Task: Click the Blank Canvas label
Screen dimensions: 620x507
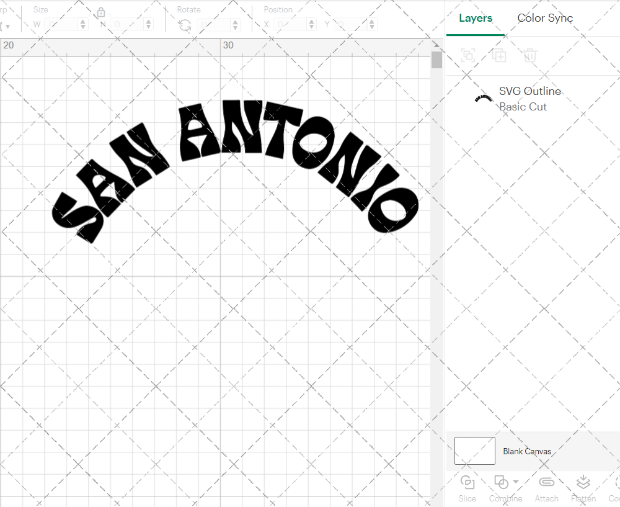Action: point(527,451)
